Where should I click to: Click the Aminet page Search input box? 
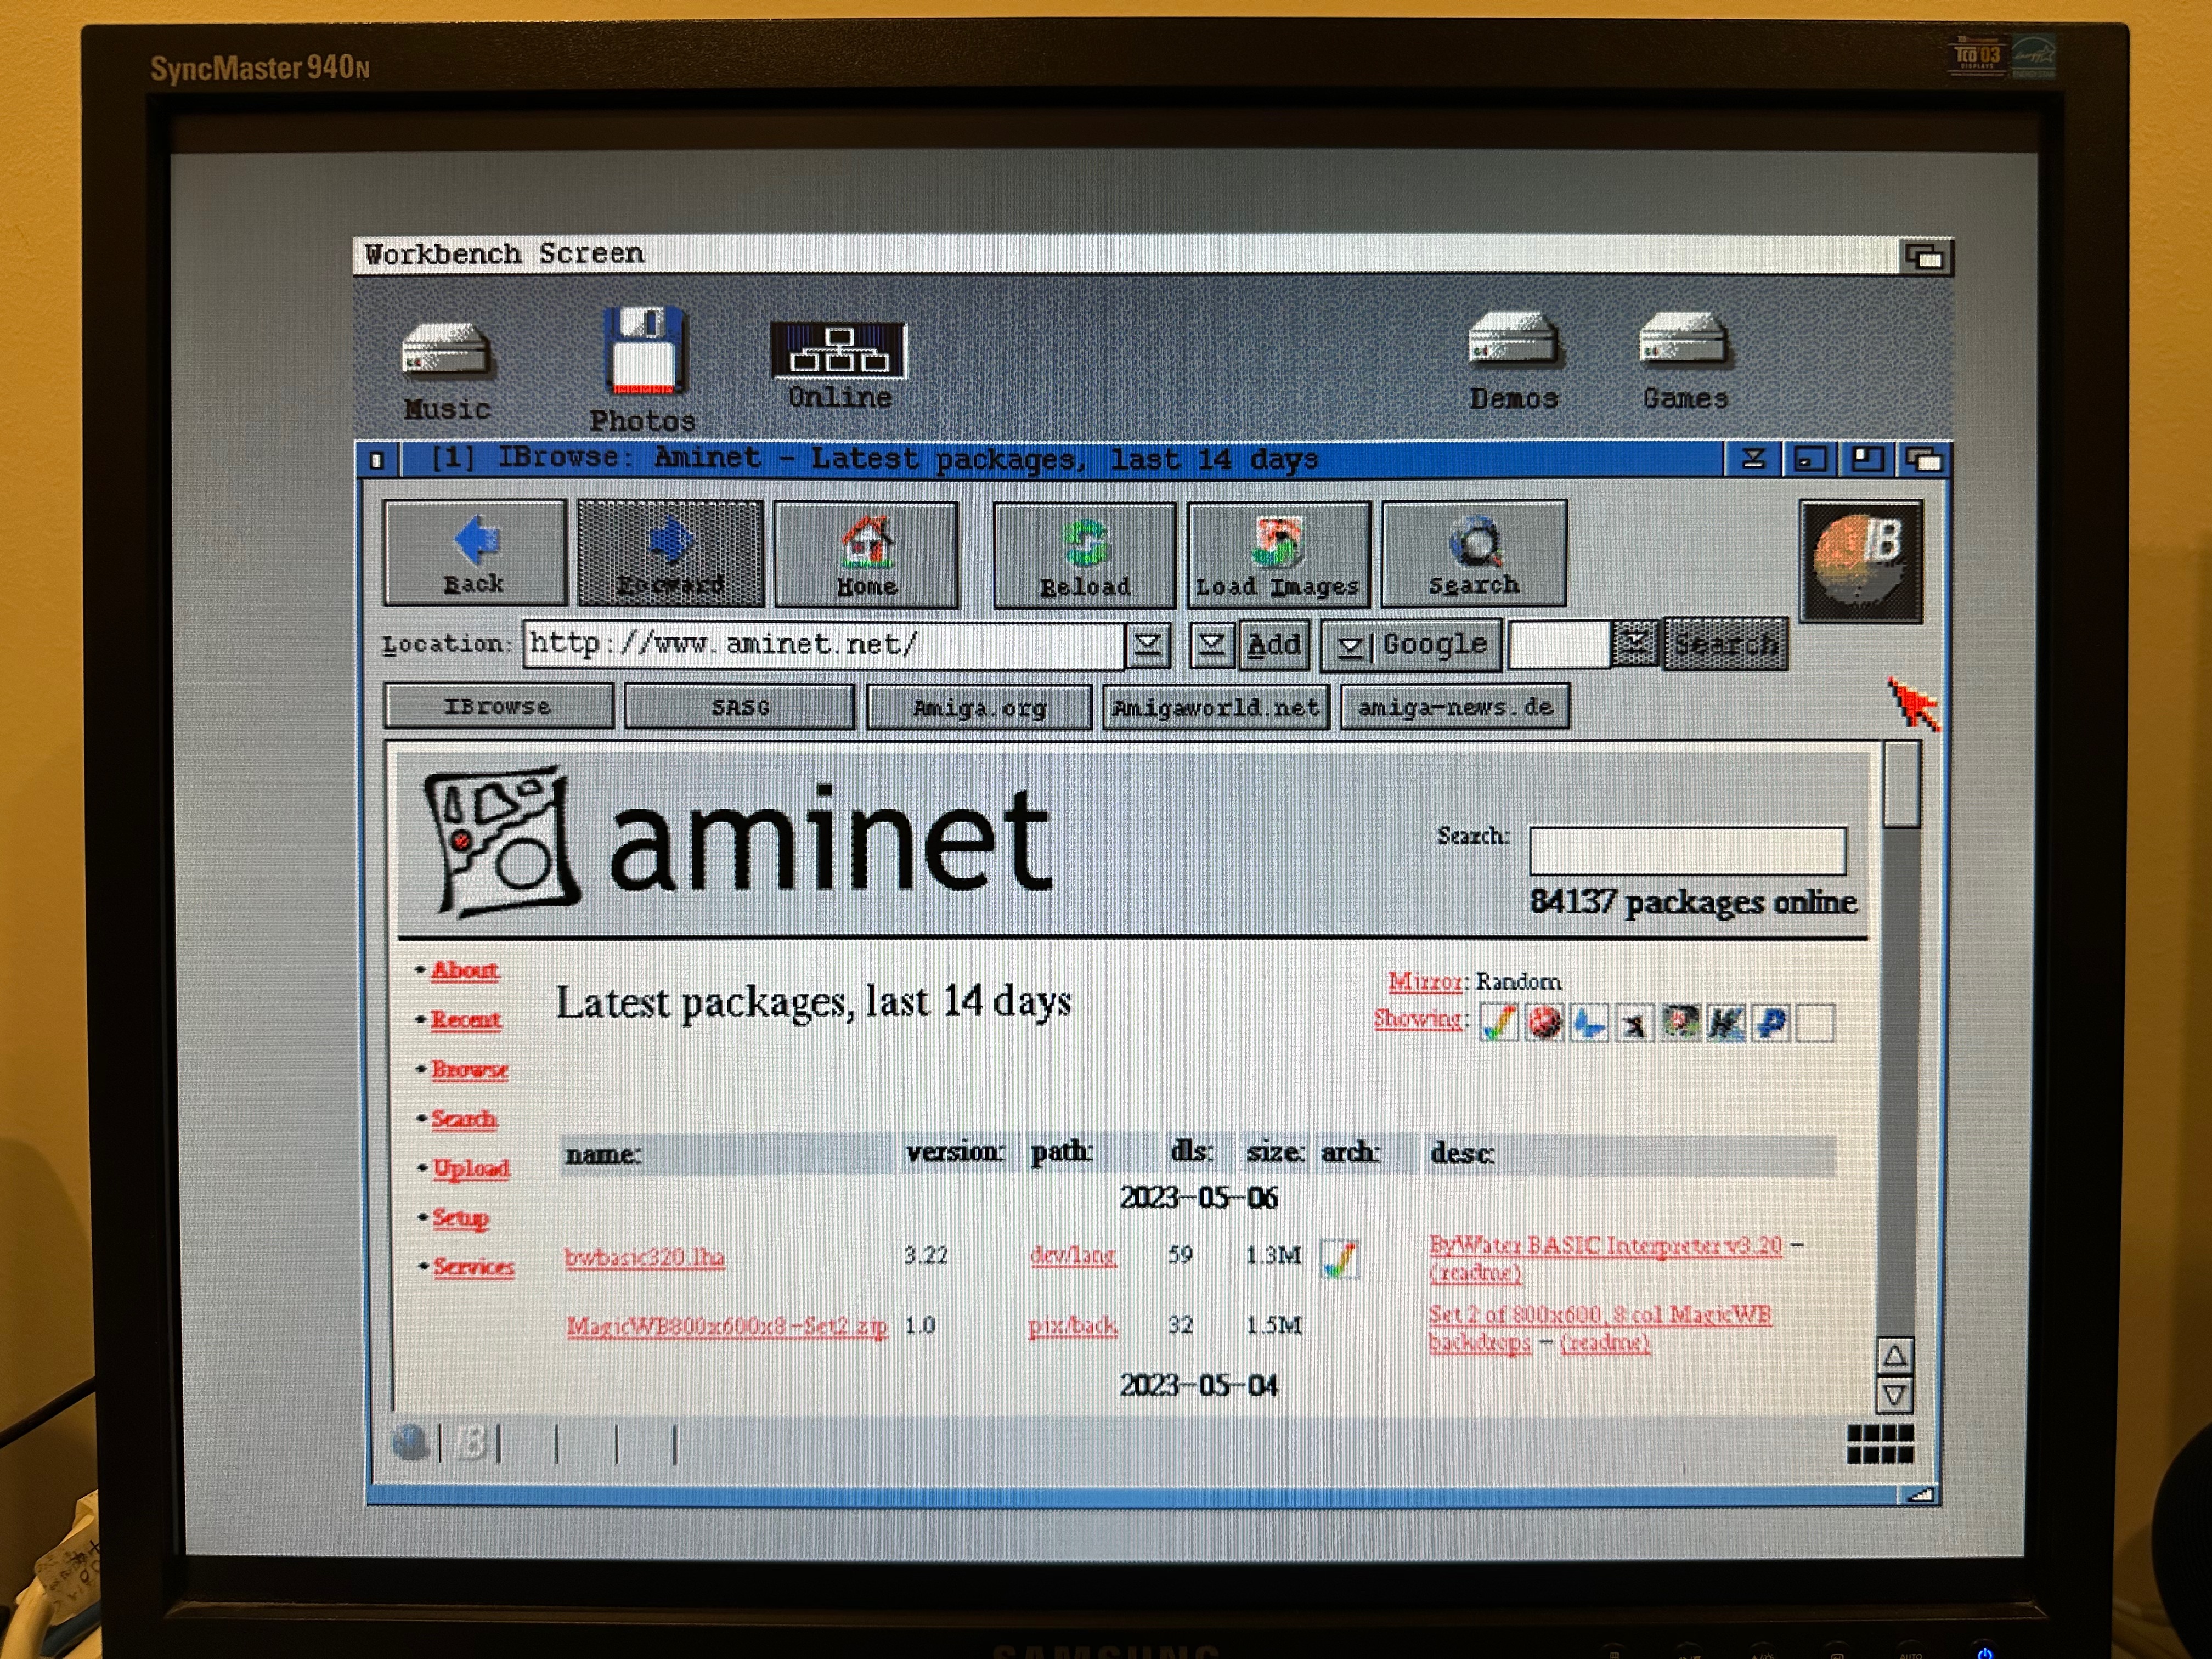click(1687, 851)
